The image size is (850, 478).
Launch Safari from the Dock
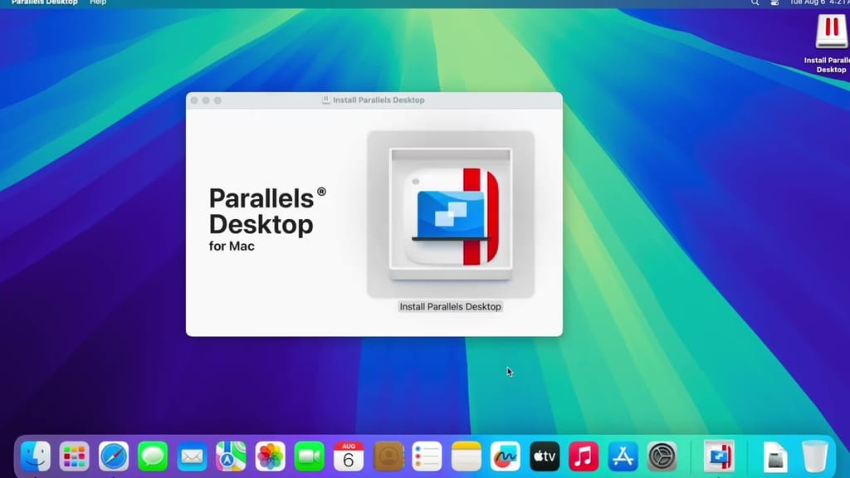[x=114, y=455]
